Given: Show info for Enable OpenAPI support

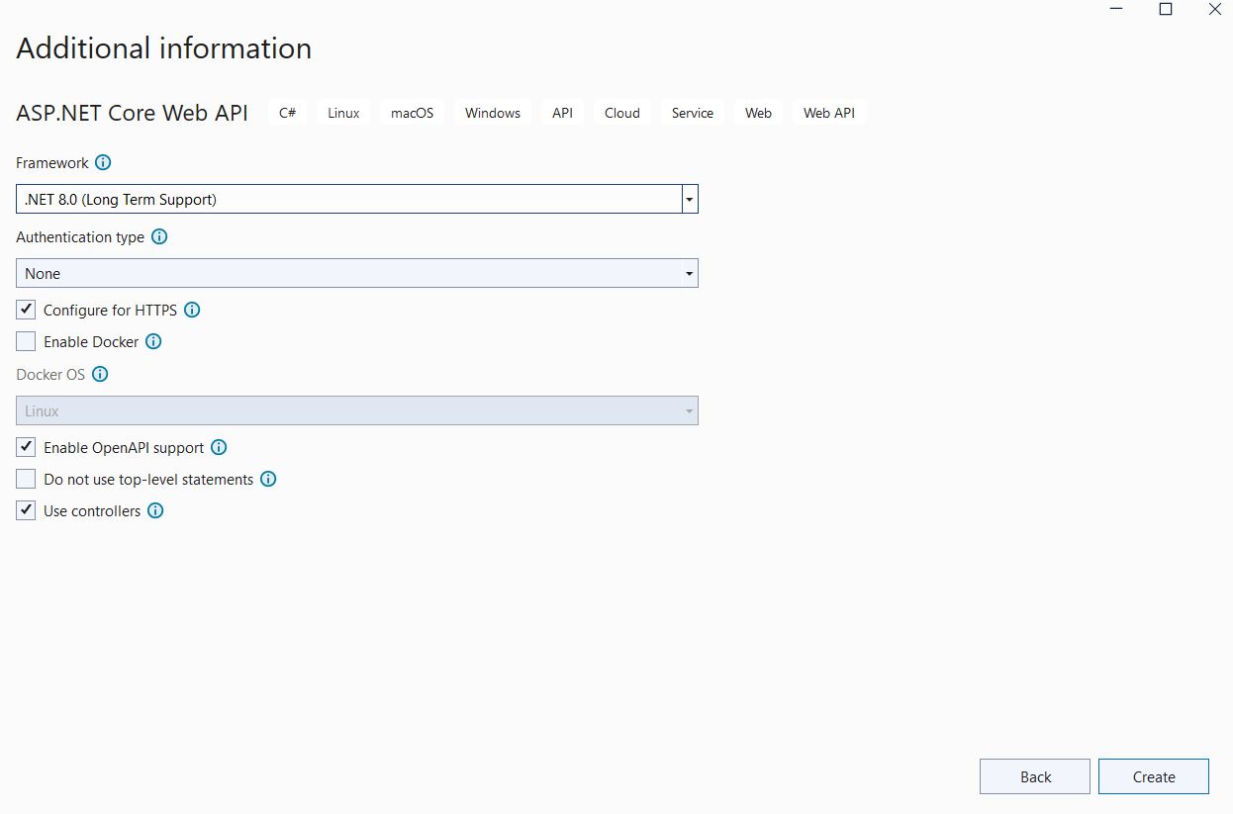Looking at the screenshot, I should pyautogui.click(x=219, y=447).
